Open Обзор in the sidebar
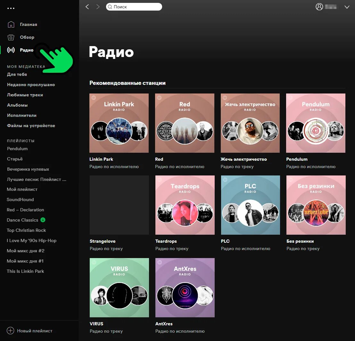The image size is (355, 341). [x=27, y=37]
